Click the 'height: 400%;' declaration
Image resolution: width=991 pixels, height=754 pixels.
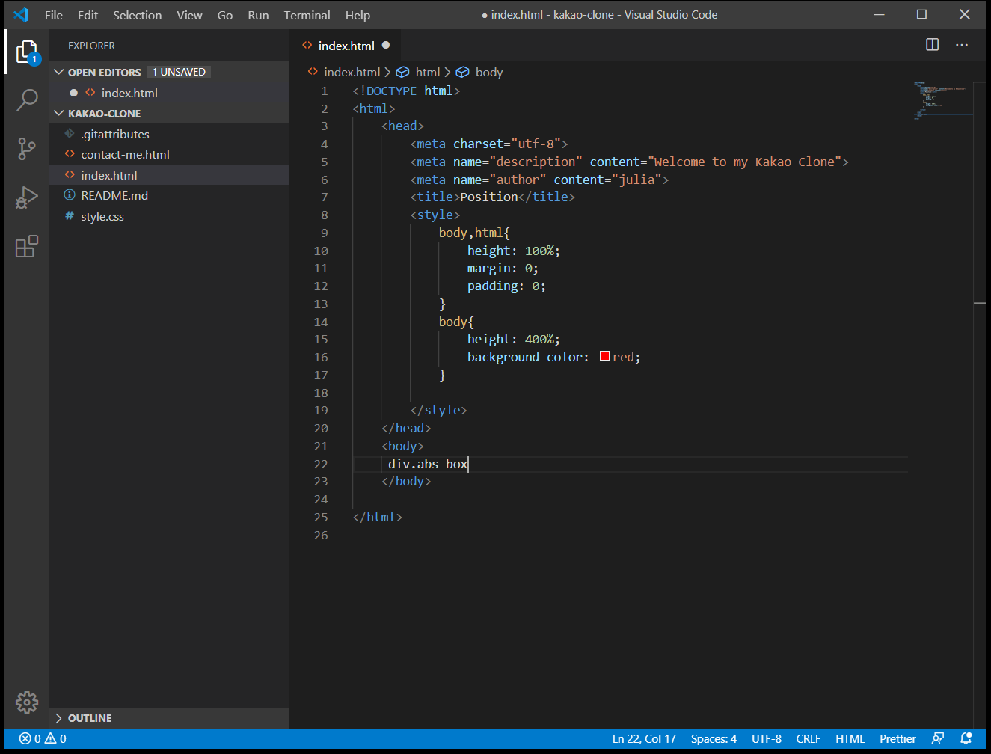(x=513, y=339)
